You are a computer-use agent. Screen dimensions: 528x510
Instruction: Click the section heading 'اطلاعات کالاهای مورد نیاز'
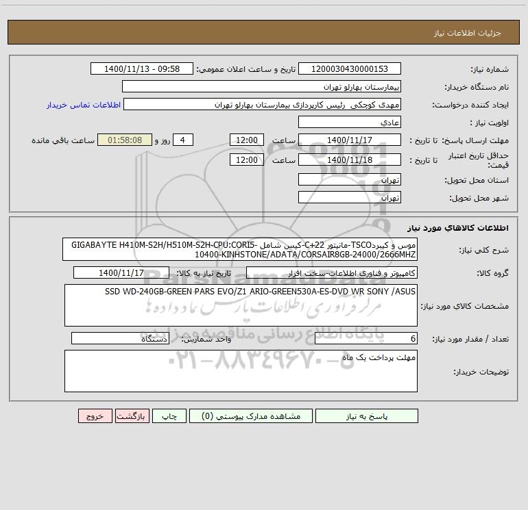click(458, 228)
